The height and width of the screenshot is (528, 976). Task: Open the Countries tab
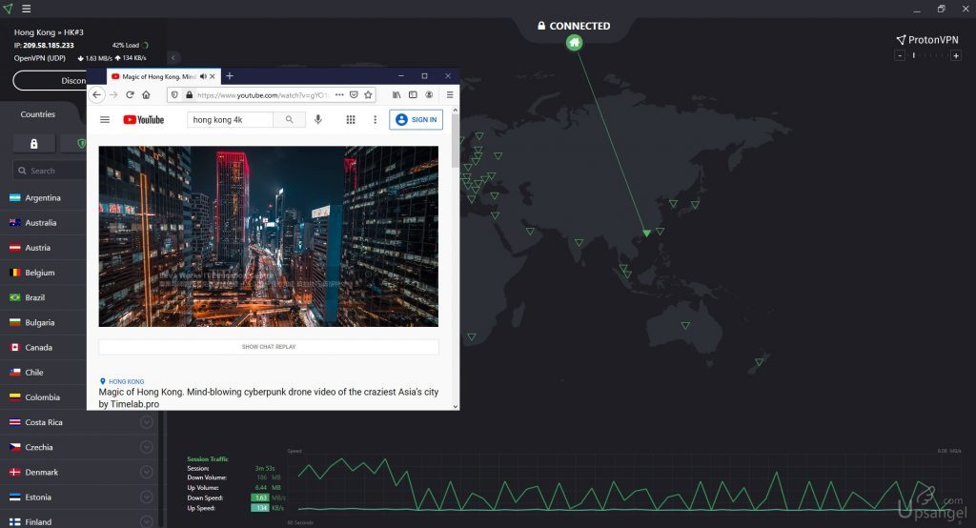tap(37, 114)
